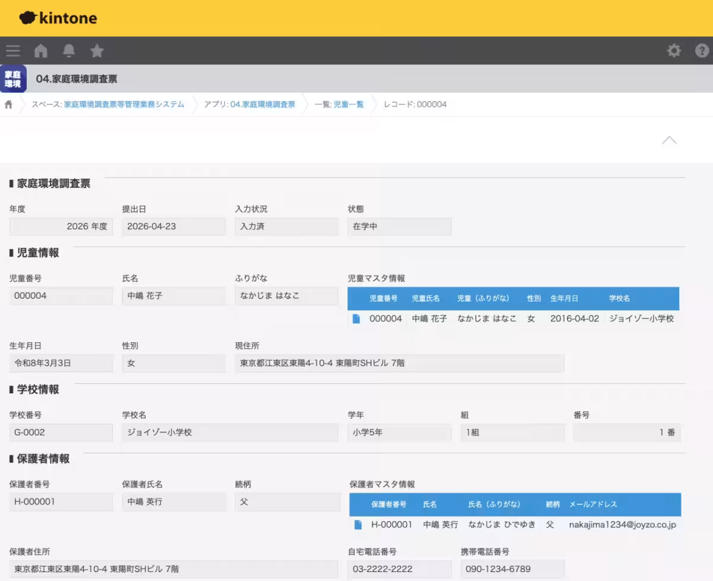Click 続柄 field 父
This screenshot has width=713, height=581.
click(288, 502)
